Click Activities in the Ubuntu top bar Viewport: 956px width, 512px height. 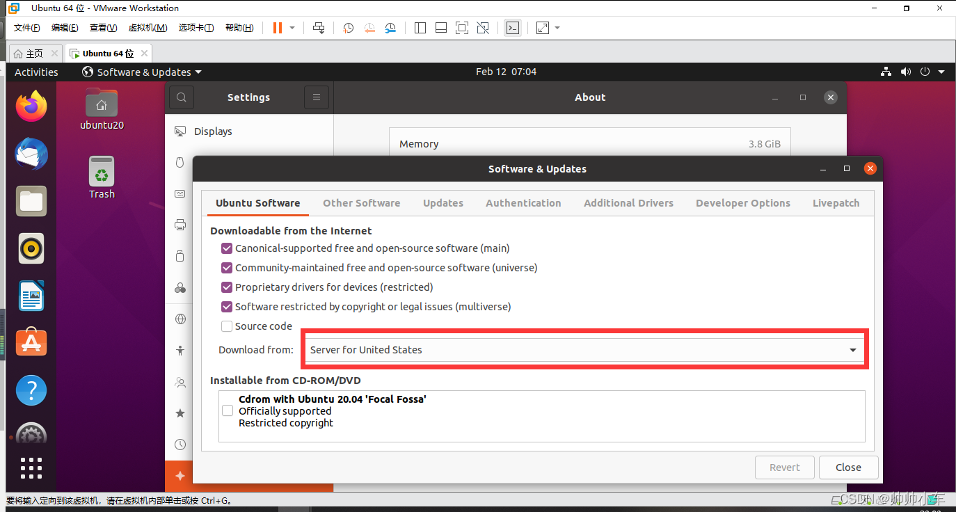(x=36, y=72)
